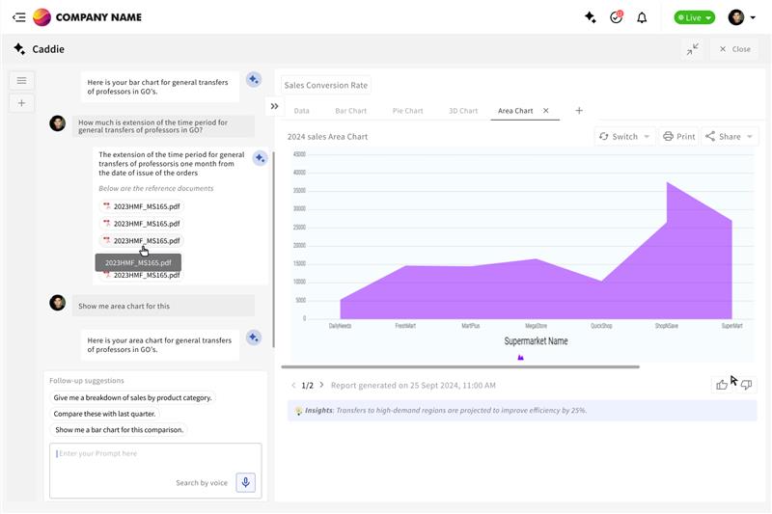
Task: Expand the Share dropdown menu
Action: click(730, 137)
